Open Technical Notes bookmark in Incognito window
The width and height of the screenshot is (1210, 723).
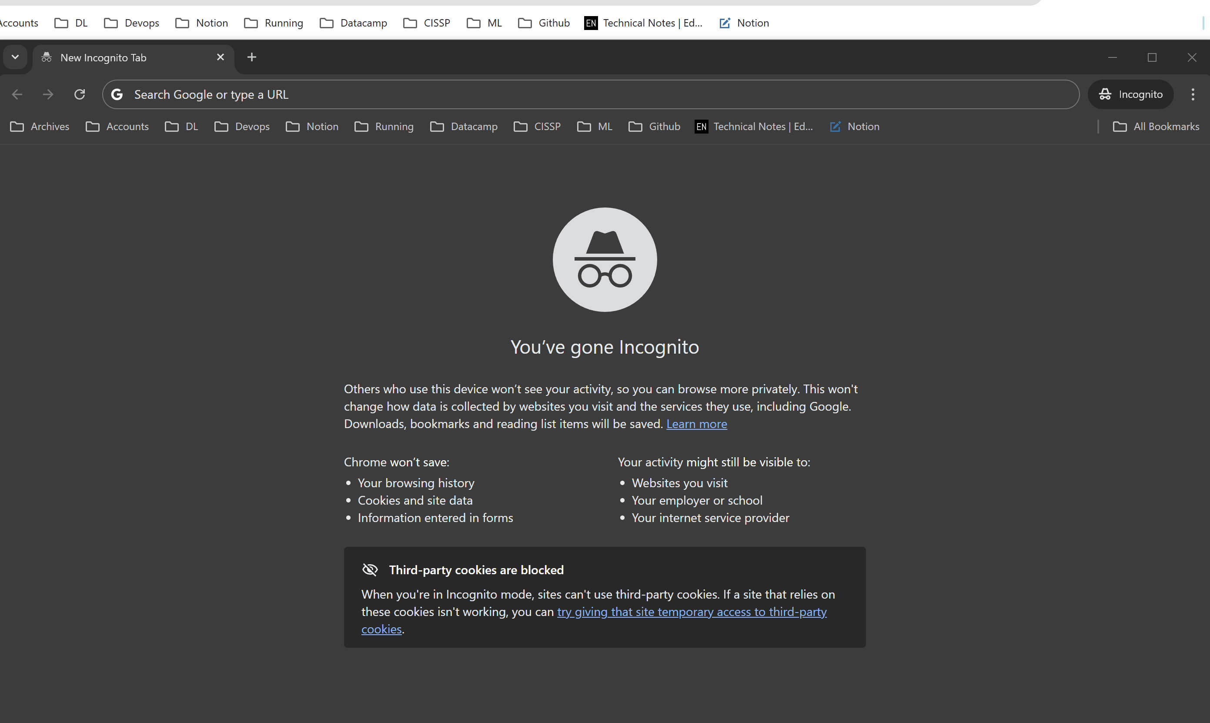pyautogui.click(x=754, y=127)
